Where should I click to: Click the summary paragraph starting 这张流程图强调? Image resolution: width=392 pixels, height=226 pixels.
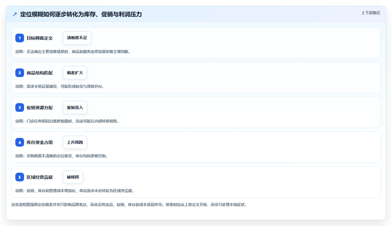click(x=129, y=205)
